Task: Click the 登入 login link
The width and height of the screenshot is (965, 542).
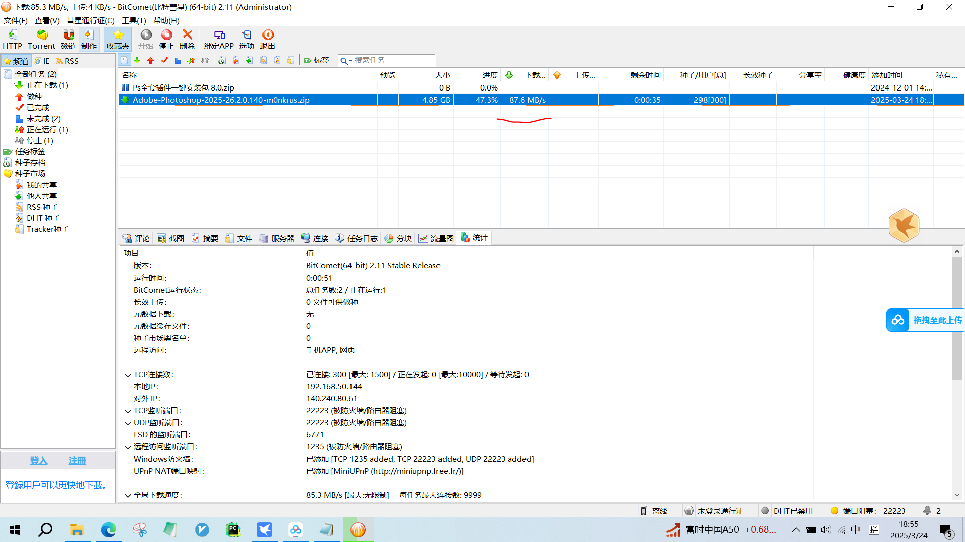Action: click(38, 460)
